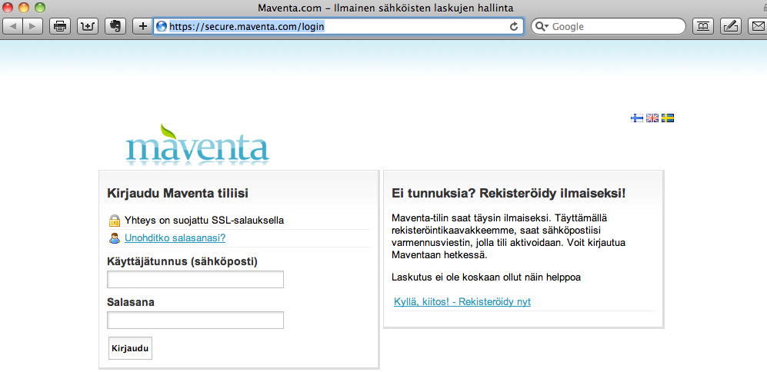
Task: Add a bookmark with the plus button
Action: click(142, 26)
